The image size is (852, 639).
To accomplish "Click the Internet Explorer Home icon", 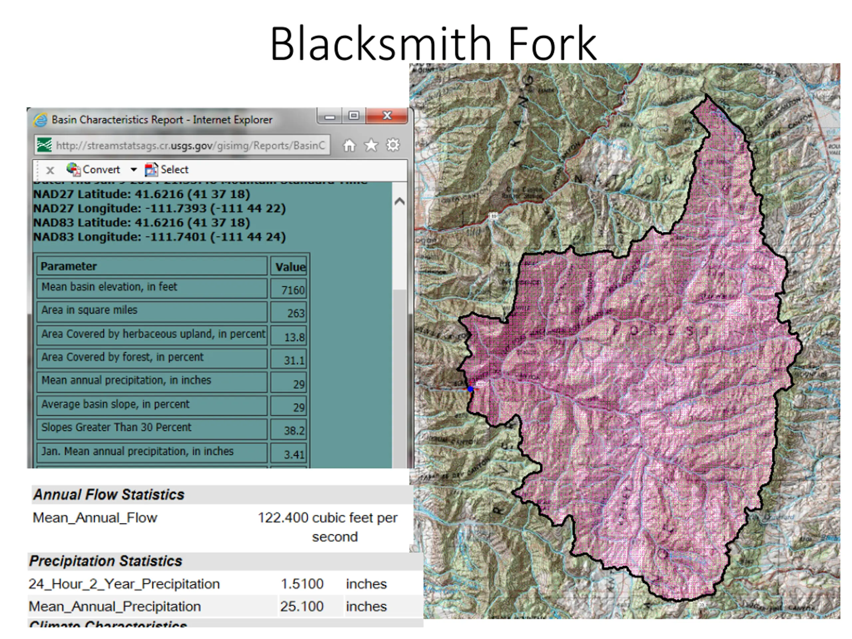I will [349, 145].
